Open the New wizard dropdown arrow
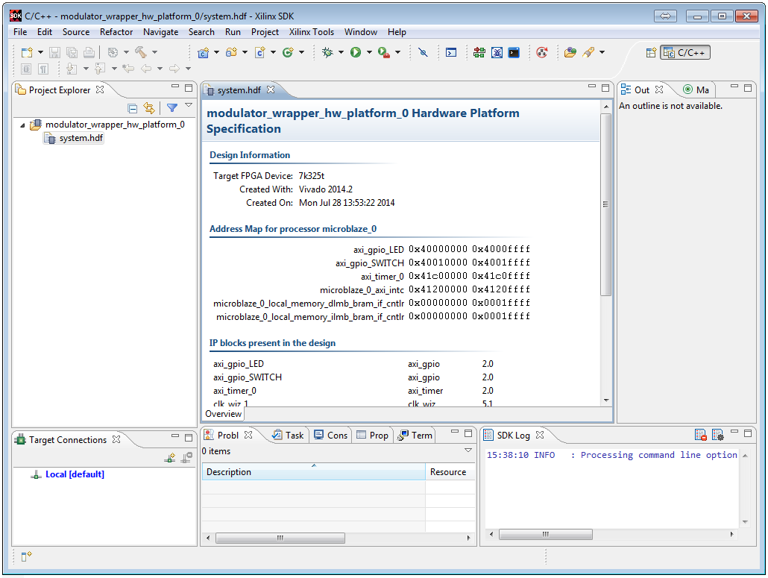 41,52
